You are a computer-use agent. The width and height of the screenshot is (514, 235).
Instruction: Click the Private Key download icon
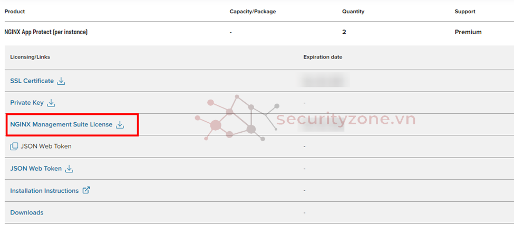[x=51, y=103]
